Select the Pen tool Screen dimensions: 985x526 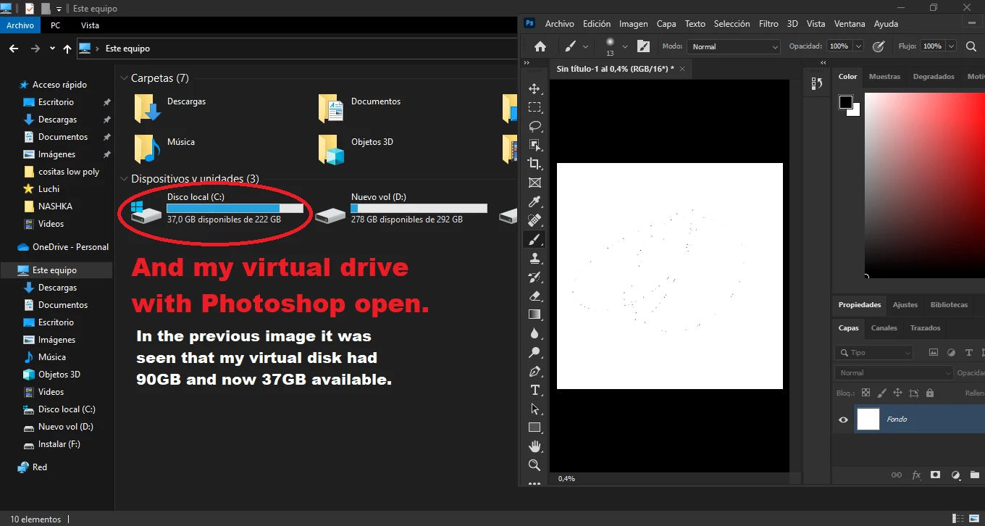tap(535, 371)
